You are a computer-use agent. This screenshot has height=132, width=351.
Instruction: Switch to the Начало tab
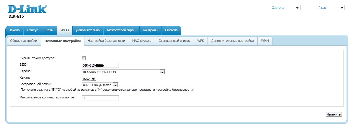tap(14, 30)
